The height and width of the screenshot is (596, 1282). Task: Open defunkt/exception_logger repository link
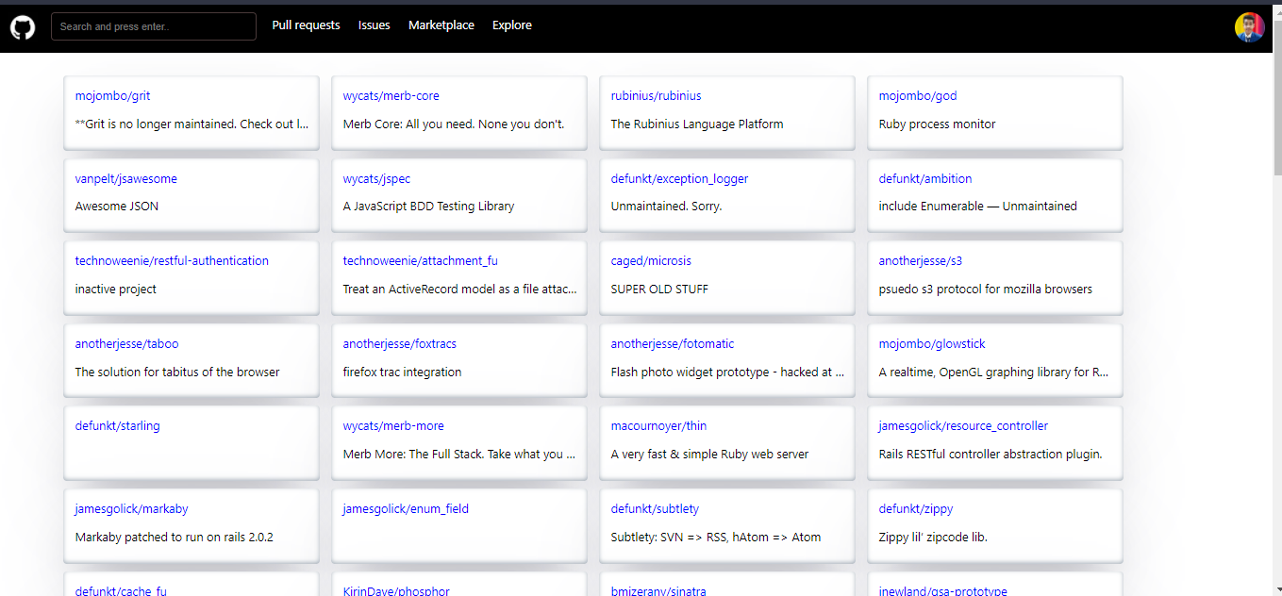point(679,179)
